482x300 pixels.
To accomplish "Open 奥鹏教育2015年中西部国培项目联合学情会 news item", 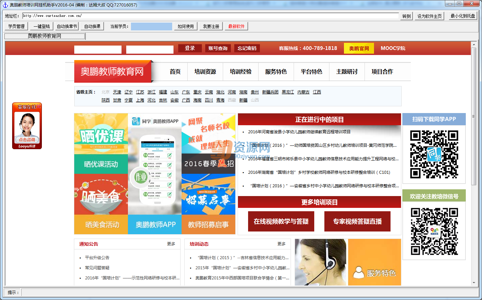I will coord(242,278).
